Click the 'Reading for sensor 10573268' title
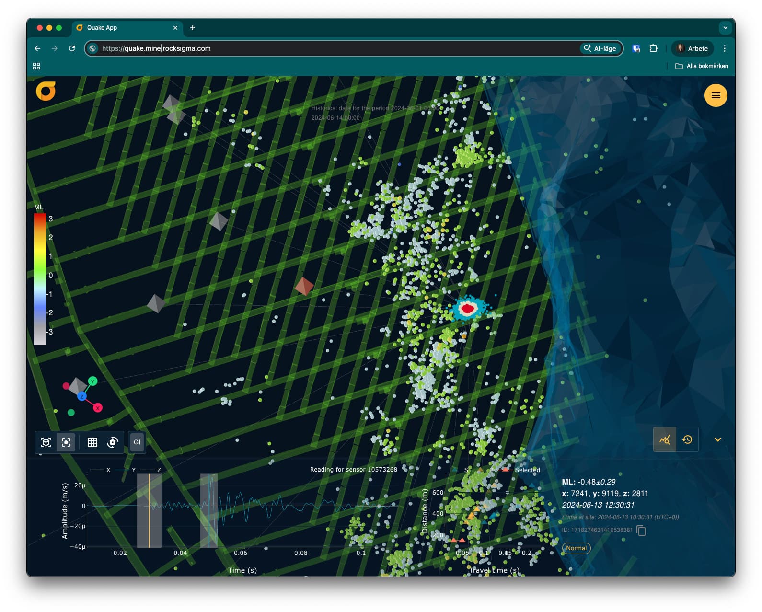 coord(354,469)
